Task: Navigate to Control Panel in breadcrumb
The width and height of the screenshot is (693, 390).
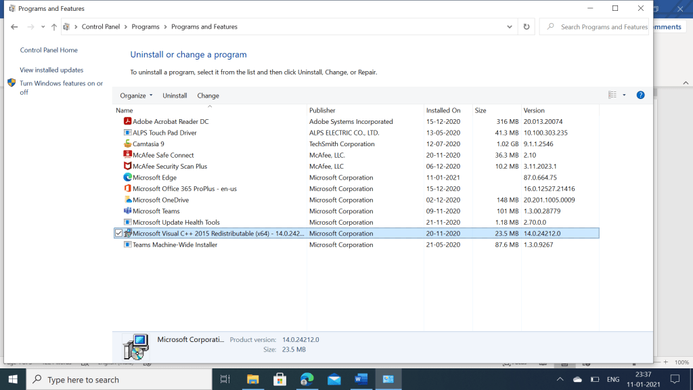Action: coord(101,26)
